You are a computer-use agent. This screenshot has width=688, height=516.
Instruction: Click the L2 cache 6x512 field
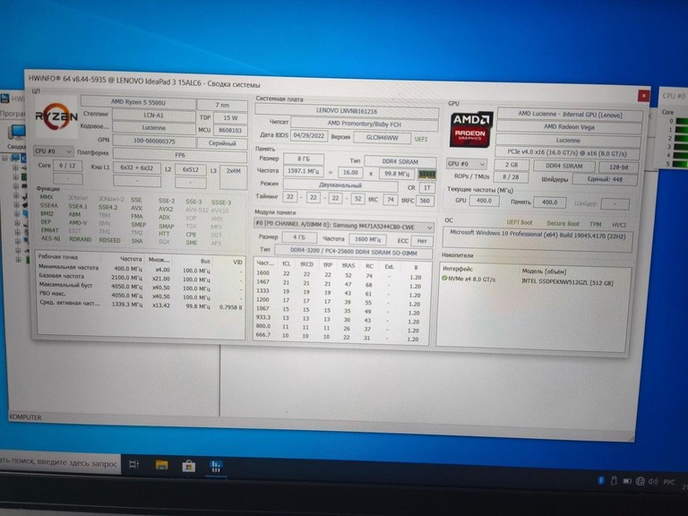click(x=191, y=169)
